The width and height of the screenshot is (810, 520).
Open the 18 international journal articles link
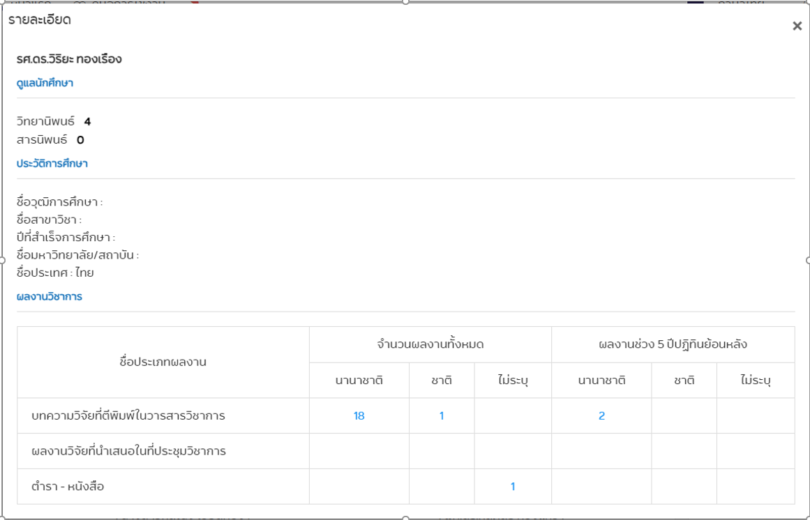tap(359, 416)
